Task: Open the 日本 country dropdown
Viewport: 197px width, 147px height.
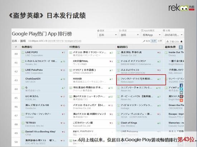Action: pos(108,35)
